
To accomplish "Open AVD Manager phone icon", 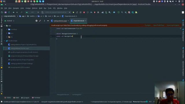I will click(x=106, y=12).
